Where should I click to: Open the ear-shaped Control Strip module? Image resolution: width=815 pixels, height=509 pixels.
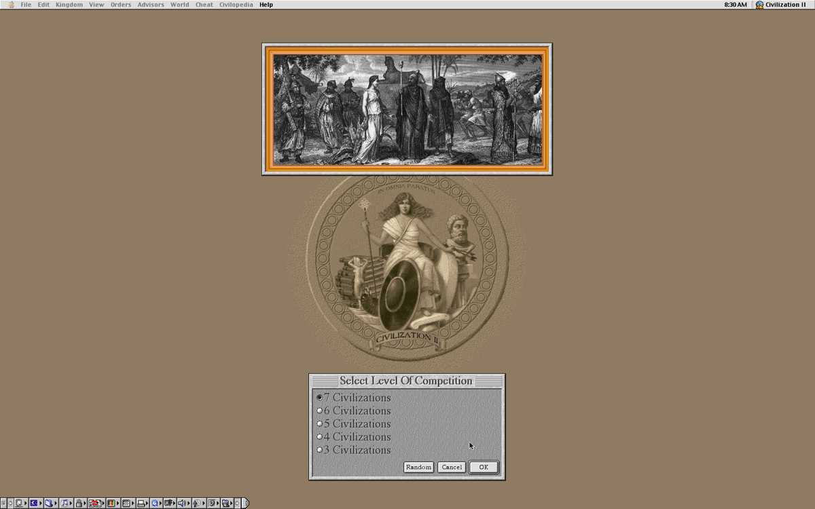click(x=213, y=504)
